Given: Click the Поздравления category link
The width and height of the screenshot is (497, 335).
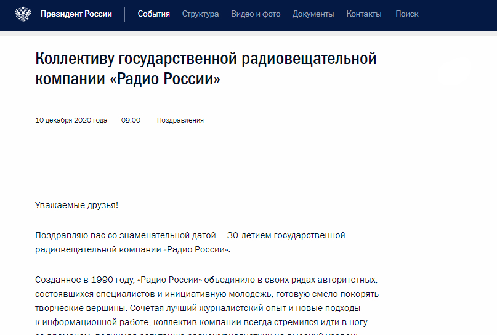Looking at the screenshot, I should pos(180,120).
